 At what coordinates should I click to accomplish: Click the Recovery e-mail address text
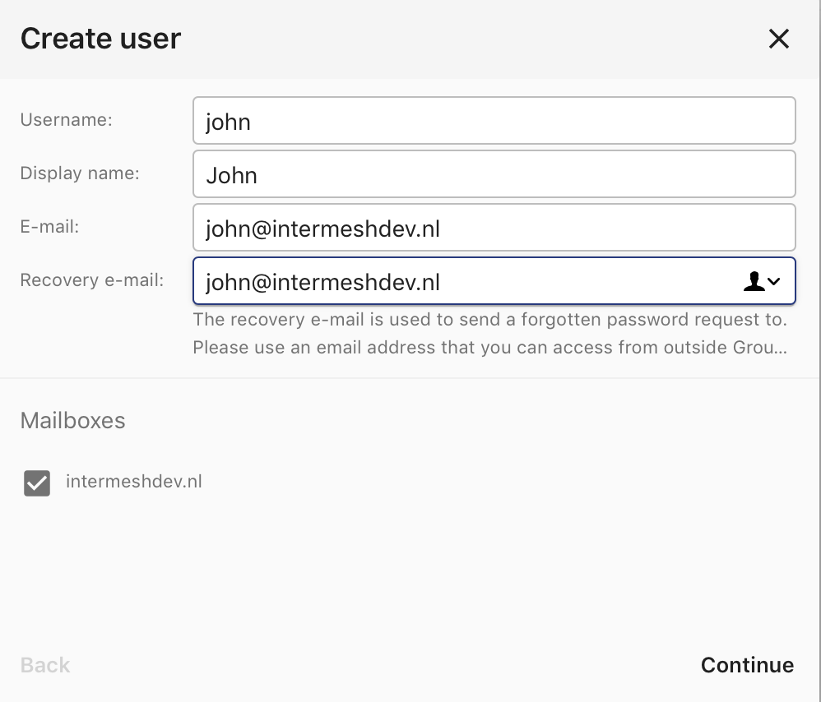pyautogui.click(x=322, y=282)
